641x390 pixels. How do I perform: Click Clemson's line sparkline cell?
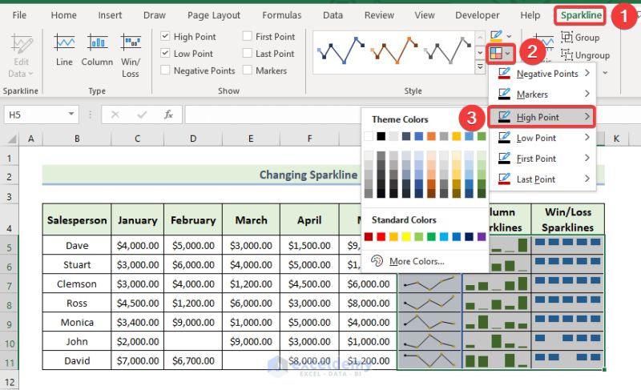point(429,283)
